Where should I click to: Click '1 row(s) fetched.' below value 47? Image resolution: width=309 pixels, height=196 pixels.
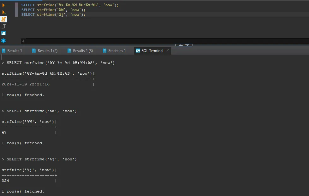click(x=23, y=143)
